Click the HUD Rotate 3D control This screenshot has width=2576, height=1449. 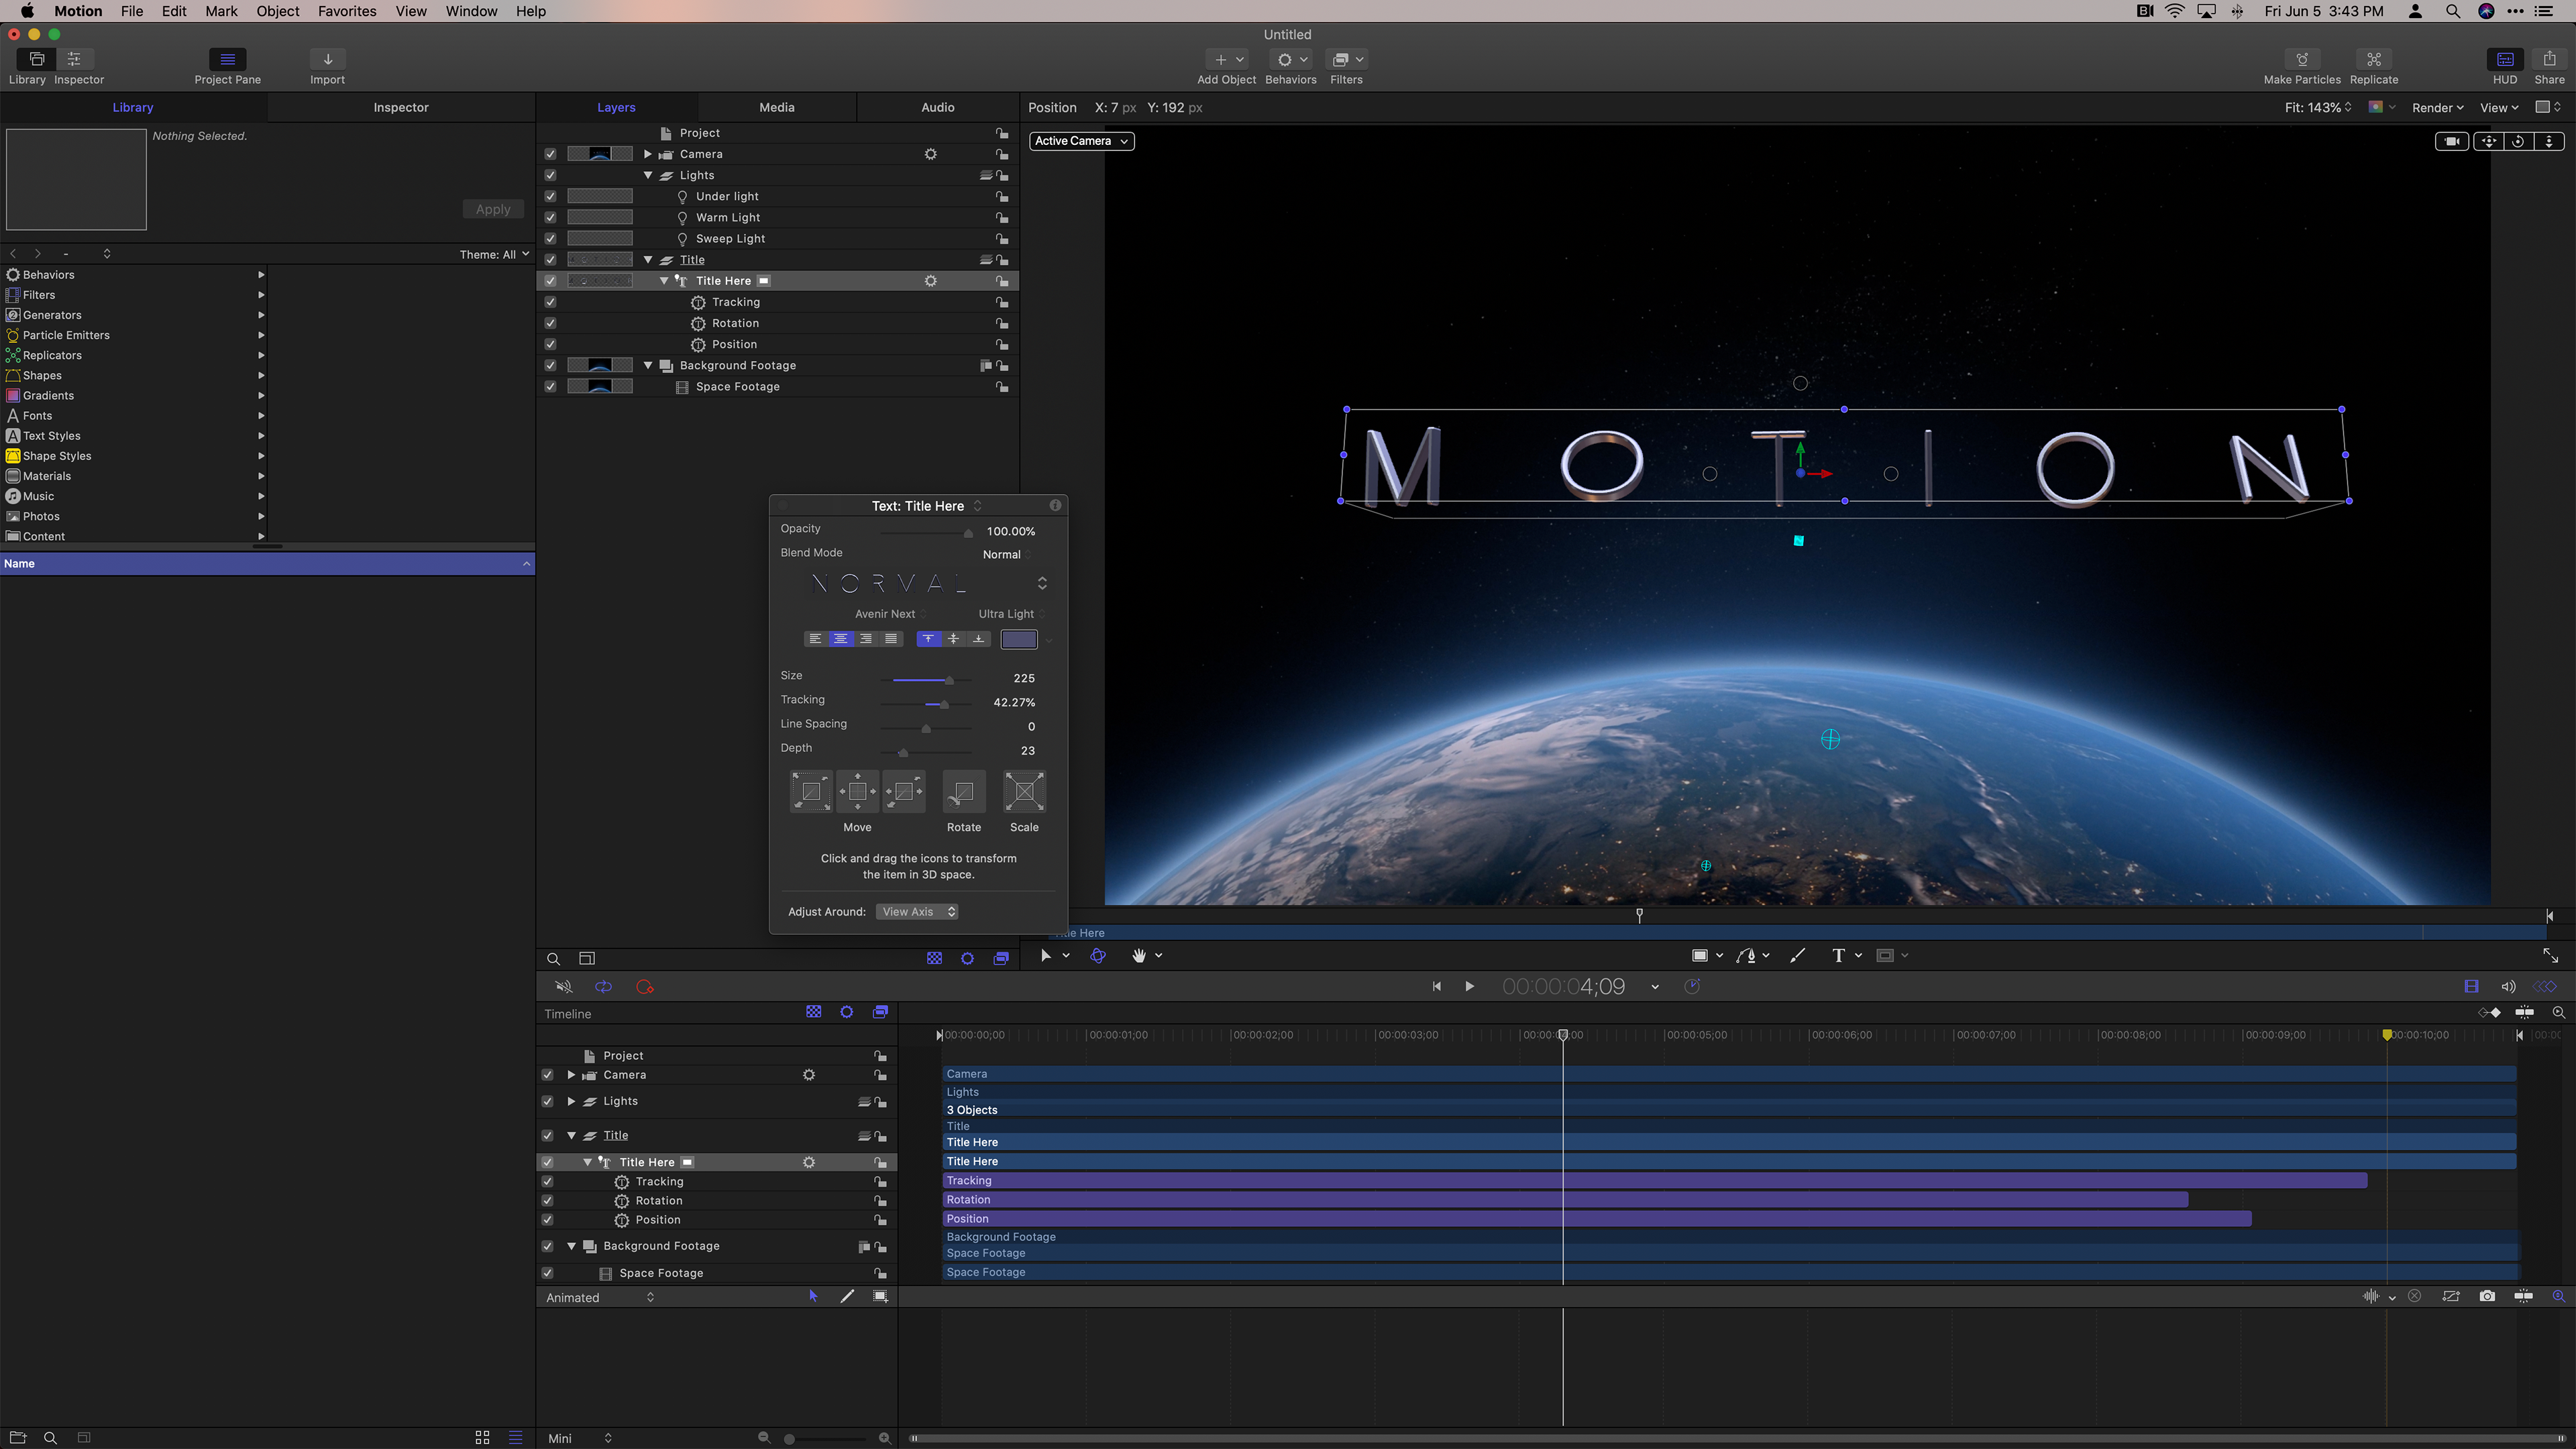(x=963, y=792)
